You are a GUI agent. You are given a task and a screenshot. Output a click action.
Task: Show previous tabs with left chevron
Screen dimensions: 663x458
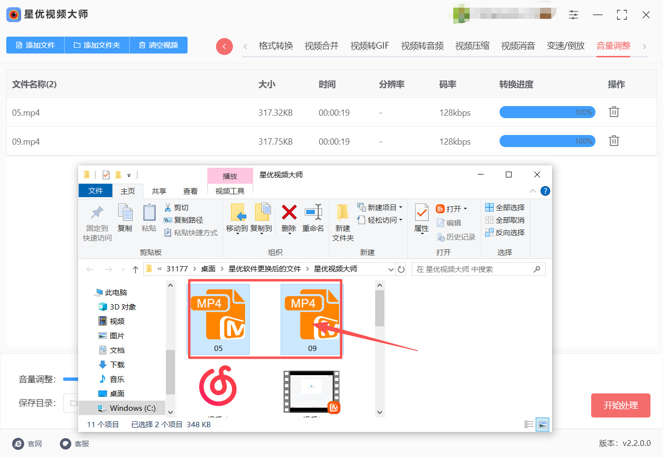245,46
